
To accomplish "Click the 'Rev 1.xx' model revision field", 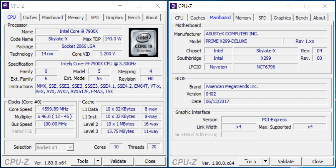I will (305, 41).
